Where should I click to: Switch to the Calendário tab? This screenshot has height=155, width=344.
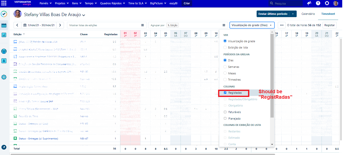(308, 14)
